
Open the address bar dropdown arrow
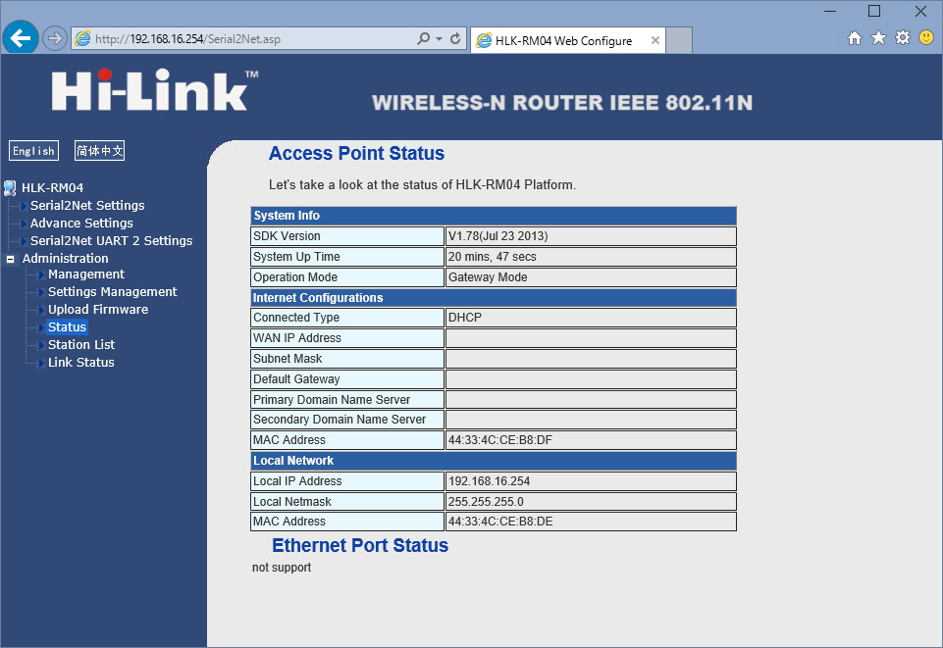tap(439, 39)
